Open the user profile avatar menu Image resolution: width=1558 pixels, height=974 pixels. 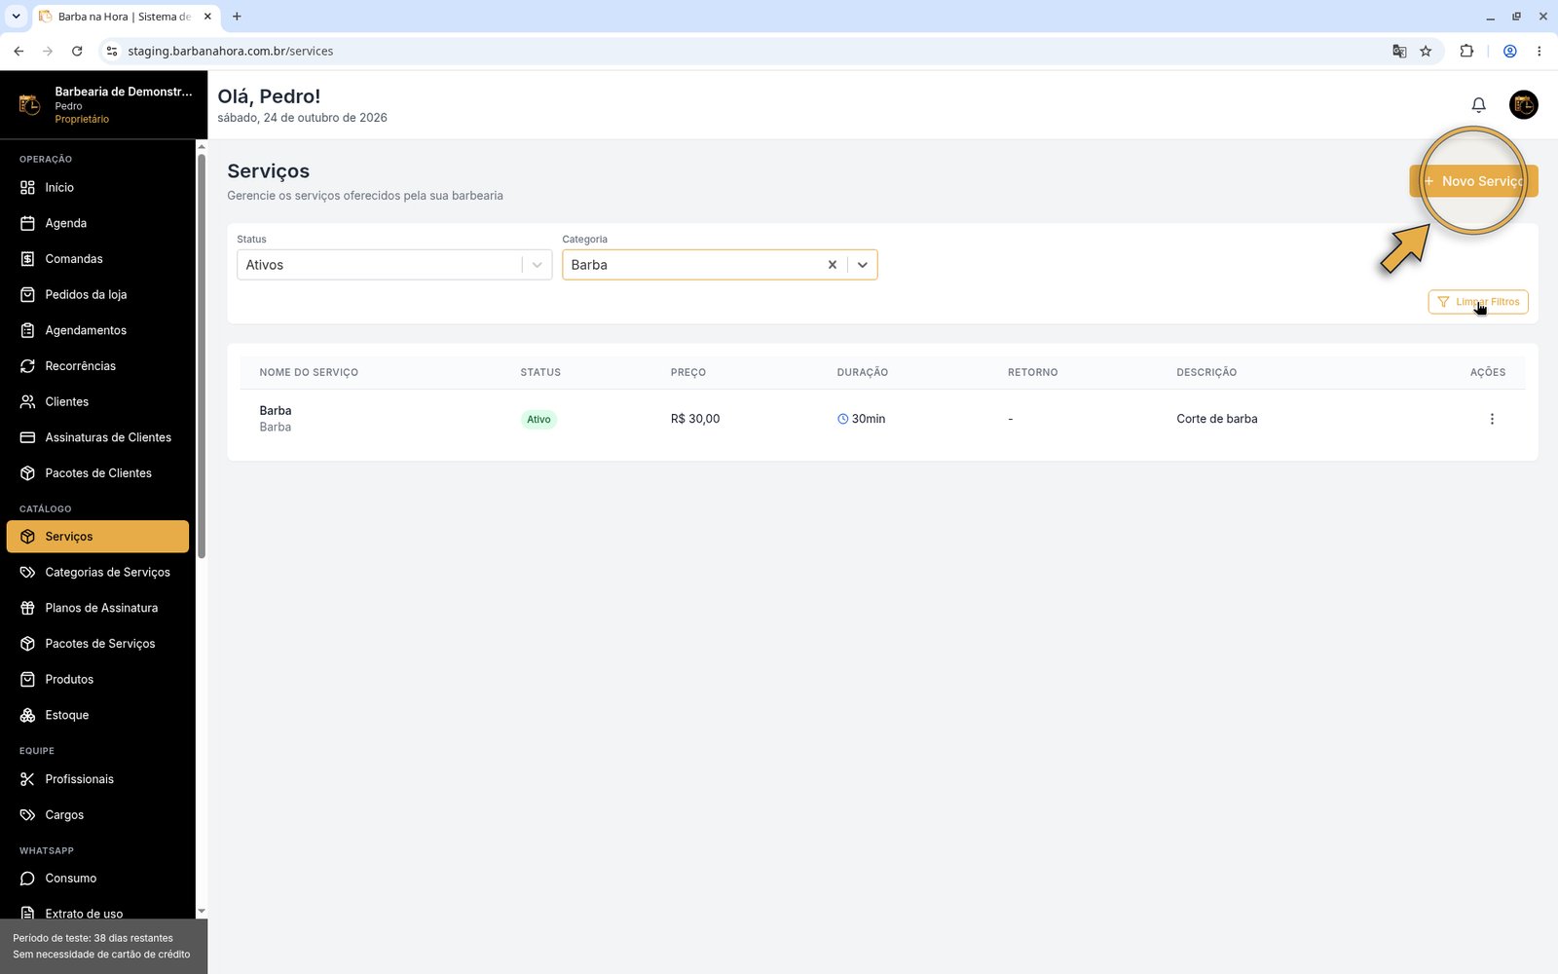[1523, 105]
